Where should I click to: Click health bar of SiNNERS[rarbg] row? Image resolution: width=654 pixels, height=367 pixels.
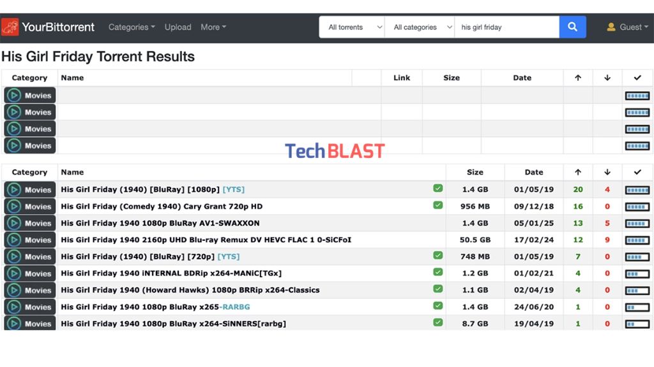[637, 324]
